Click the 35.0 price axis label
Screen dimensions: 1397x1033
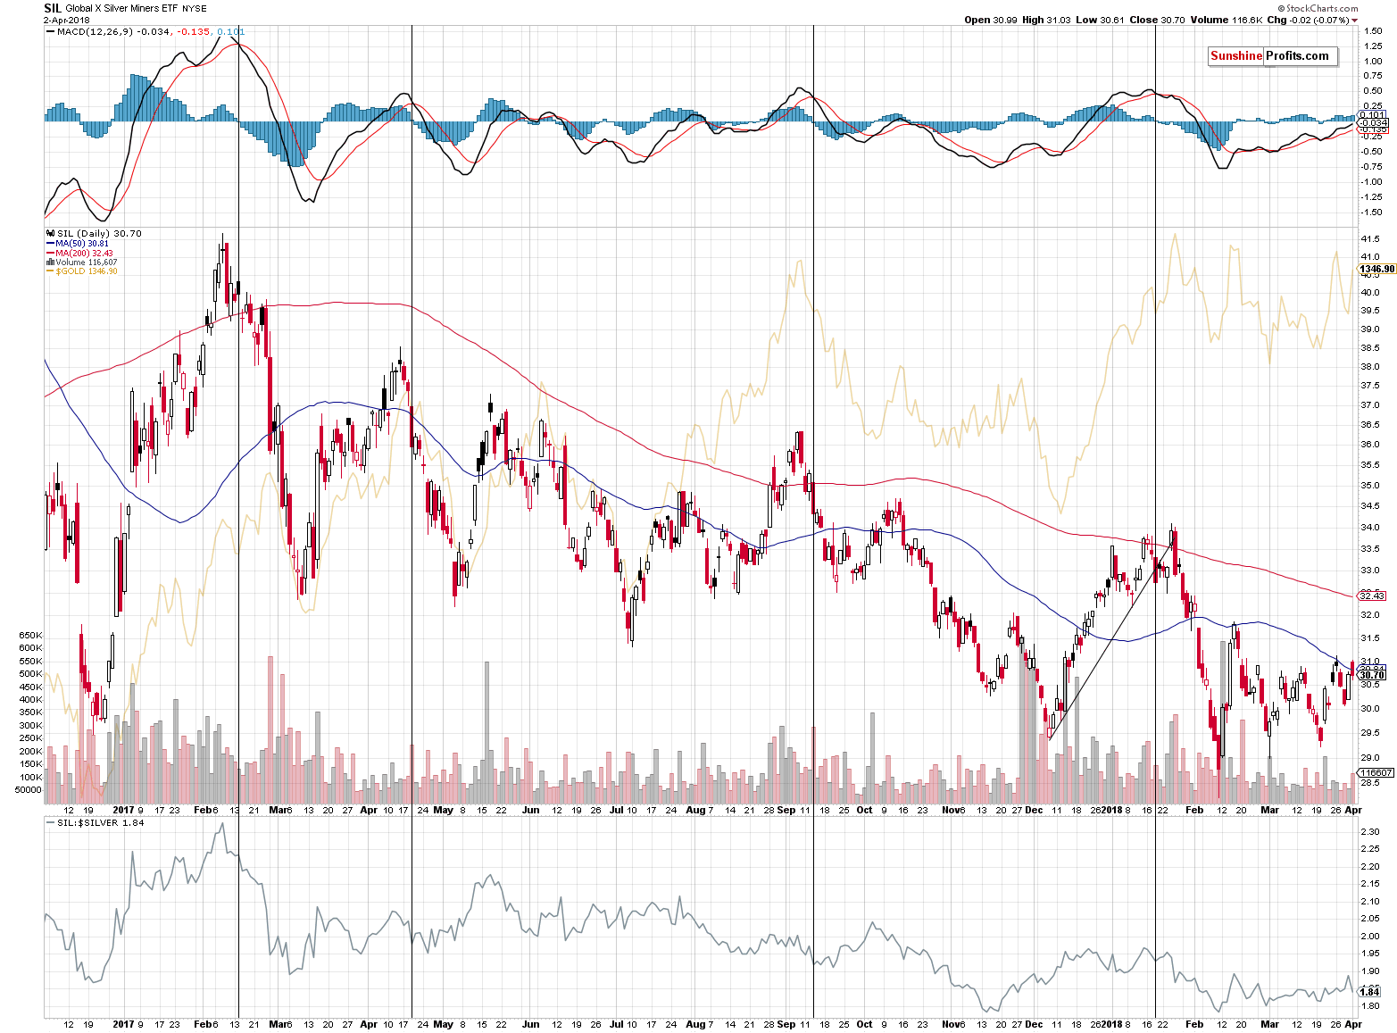tap(1370, 486)
